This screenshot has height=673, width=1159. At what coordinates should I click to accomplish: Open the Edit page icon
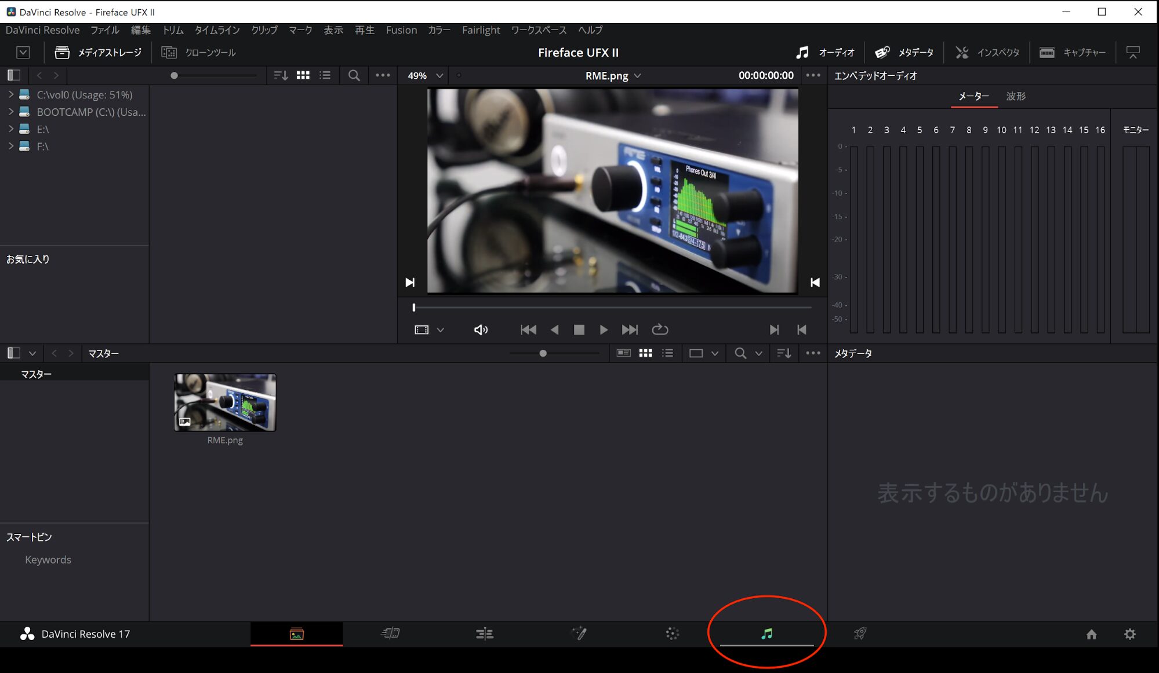point(484,634)
